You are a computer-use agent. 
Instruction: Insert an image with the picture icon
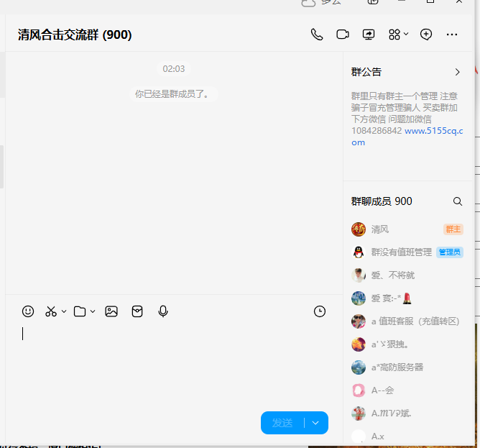[111, 311]
